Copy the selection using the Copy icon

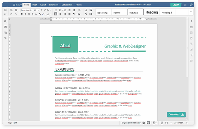coord(12,10)
